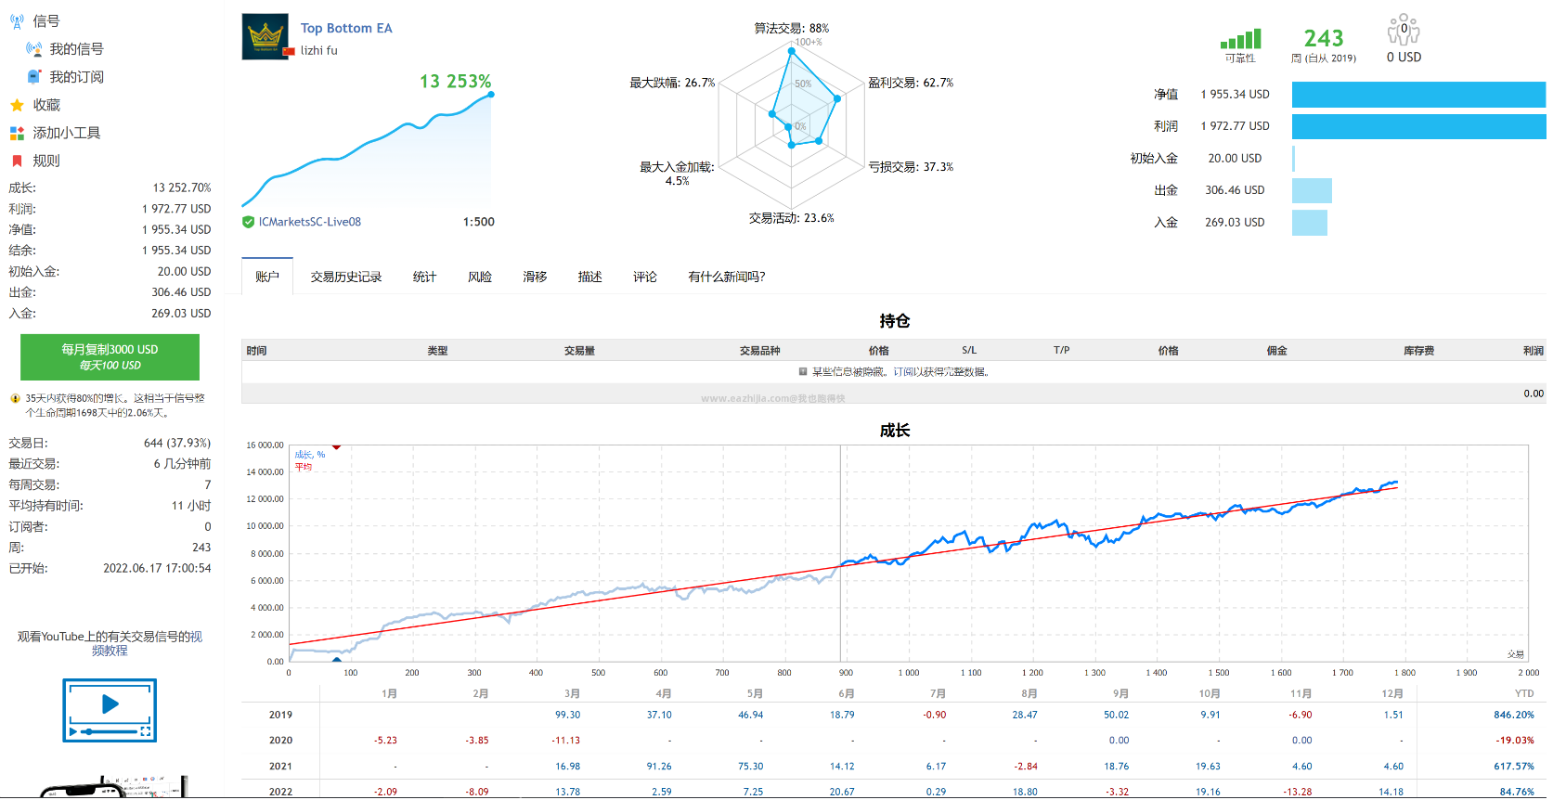Open the 风险 tab
Screen dimensions: 1553x800
pos(480,277)
